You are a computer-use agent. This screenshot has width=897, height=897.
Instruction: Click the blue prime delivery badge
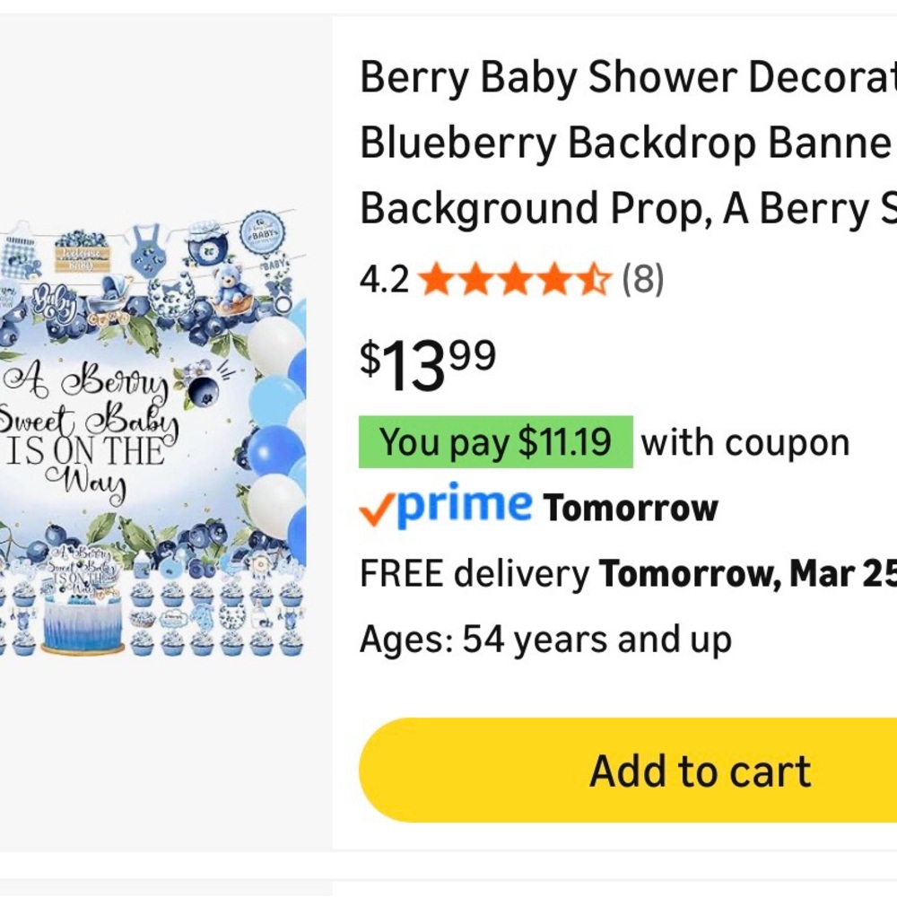446,507
